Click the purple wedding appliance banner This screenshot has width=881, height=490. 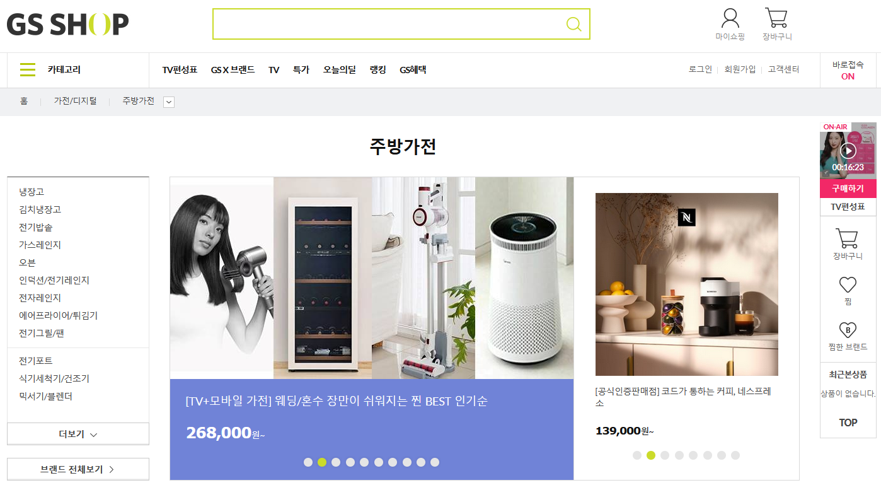[x=372, y=429]
